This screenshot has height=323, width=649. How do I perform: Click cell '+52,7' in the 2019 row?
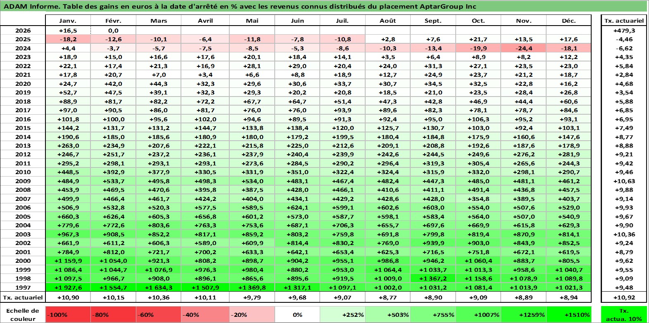click(68, 92)
